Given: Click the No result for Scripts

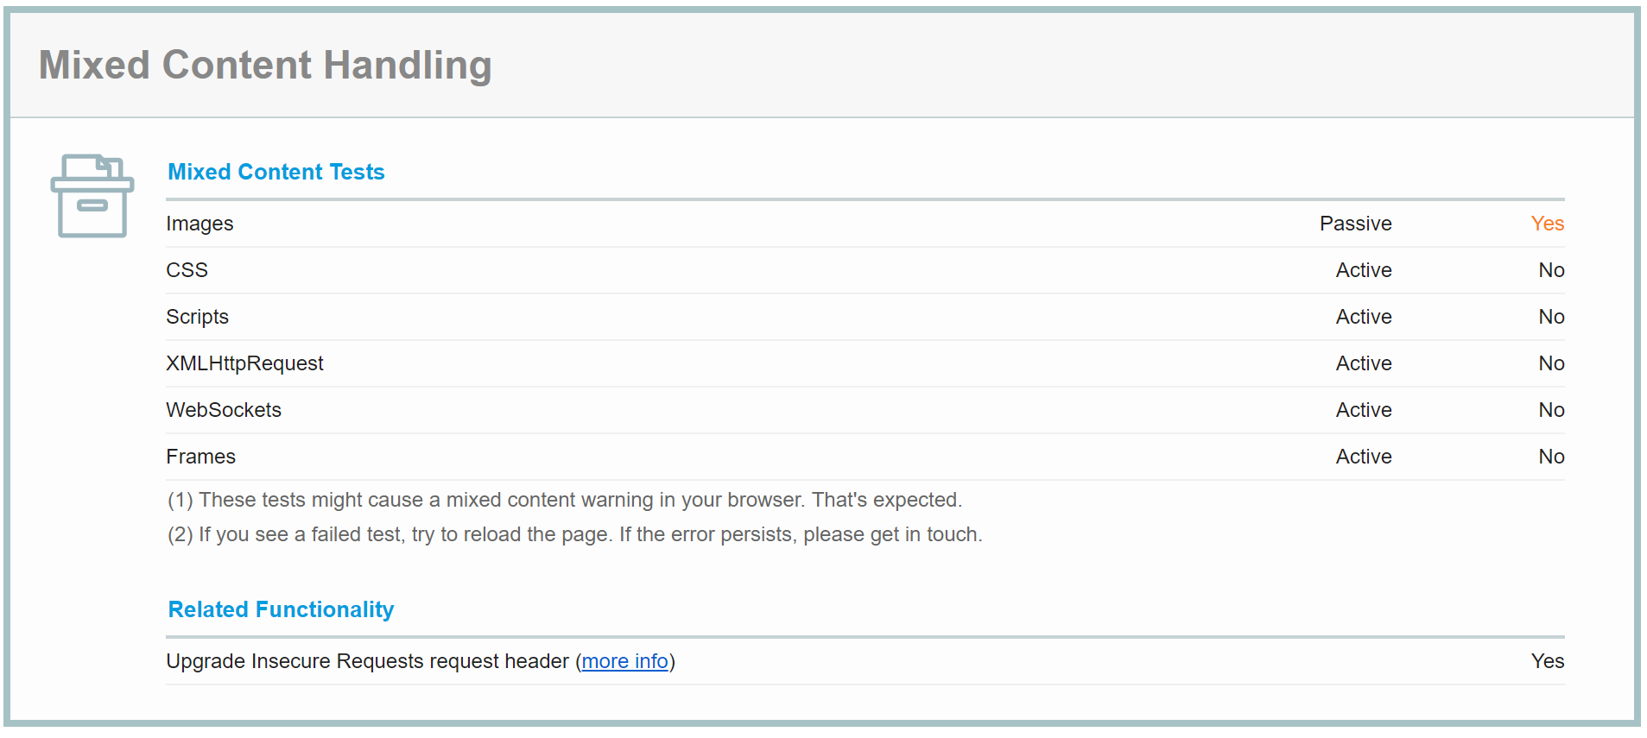Looking at the screenshot, I should click(1551, 317).
